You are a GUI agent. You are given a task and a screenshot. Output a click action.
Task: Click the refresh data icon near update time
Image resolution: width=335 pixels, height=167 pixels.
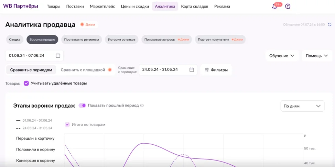coord(329,24)
